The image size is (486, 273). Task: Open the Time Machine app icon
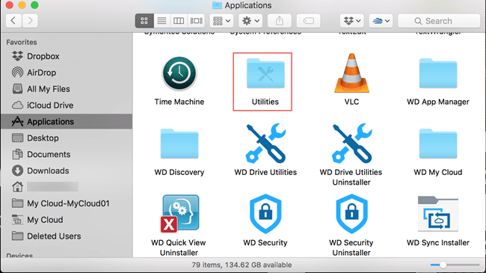(179, 73)
